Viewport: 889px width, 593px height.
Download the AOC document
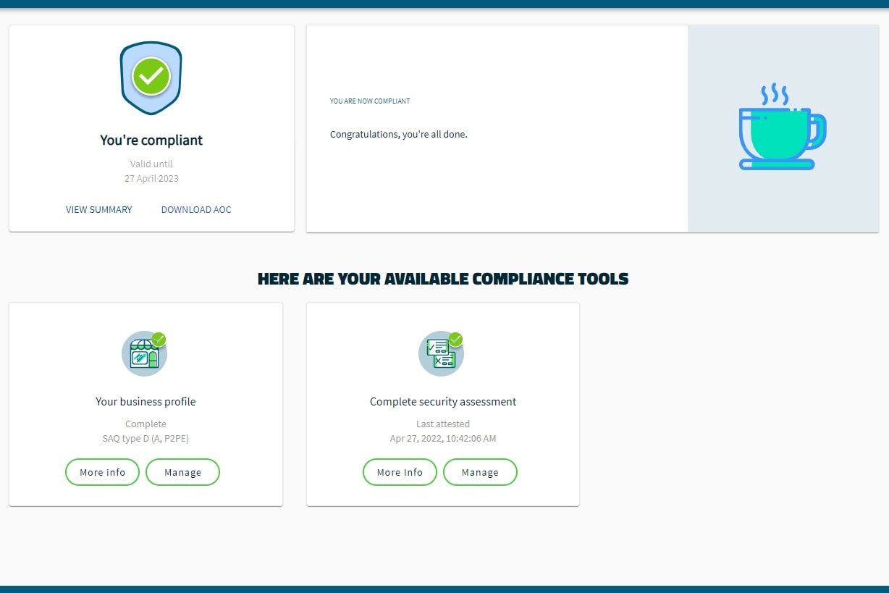pos(196,210)
